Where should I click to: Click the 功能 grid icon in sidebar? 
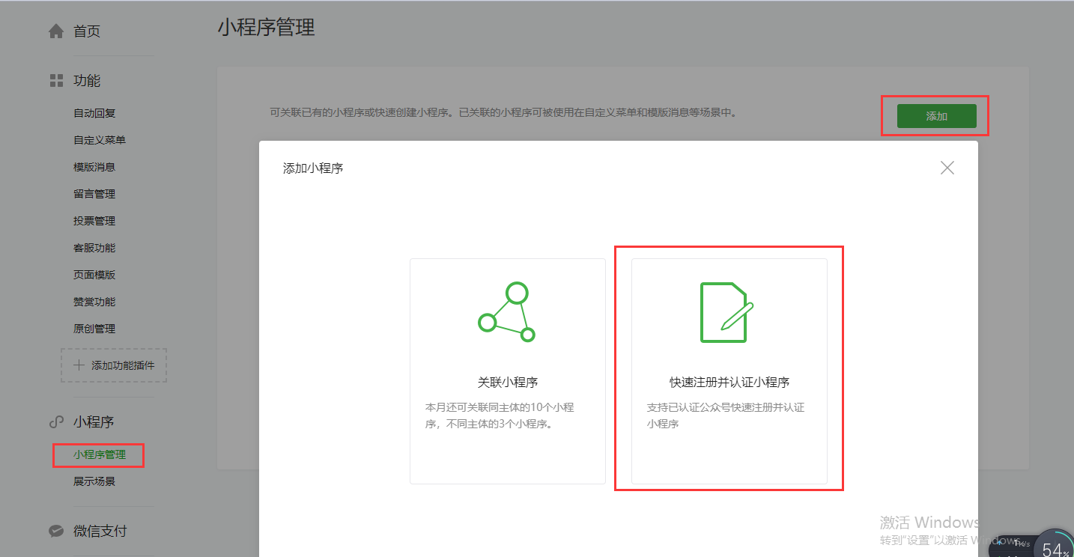pyautogui.click(x=56, y=80)
